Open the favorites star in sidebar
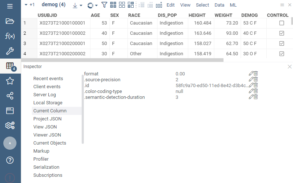293x183 pixels. tap(10, 81)
